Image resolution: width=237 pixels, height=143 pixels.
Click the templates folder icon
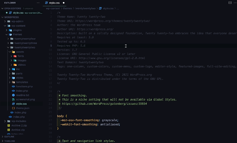click(x=13, y=82)
